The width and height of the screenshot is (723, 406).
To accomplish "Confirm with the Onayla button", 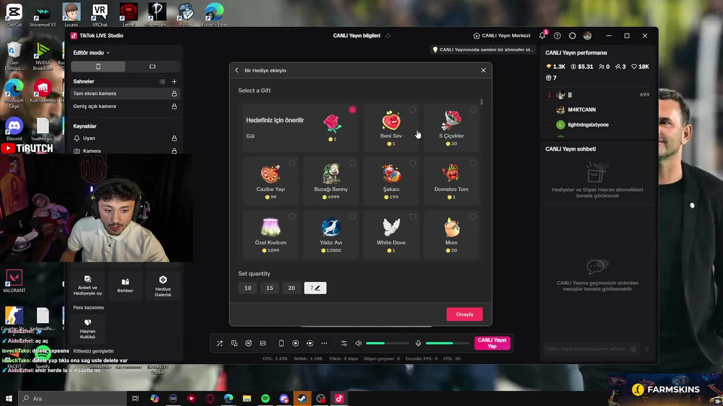I will 464,314.
